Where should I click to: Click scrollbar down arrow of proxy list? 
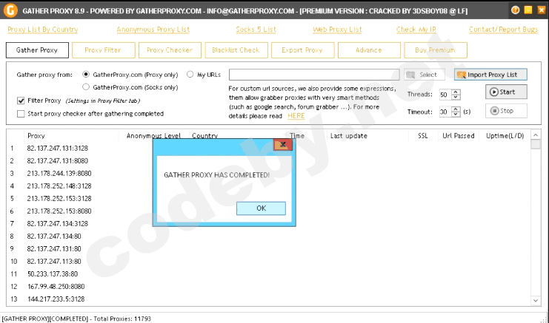click(536, 300)
